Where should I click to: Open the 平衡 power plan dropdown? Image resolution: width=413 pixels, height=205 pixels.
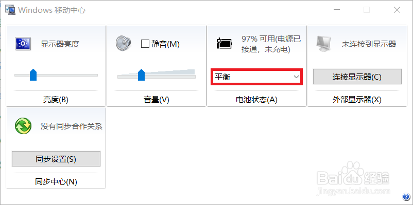tap(257, 77)
